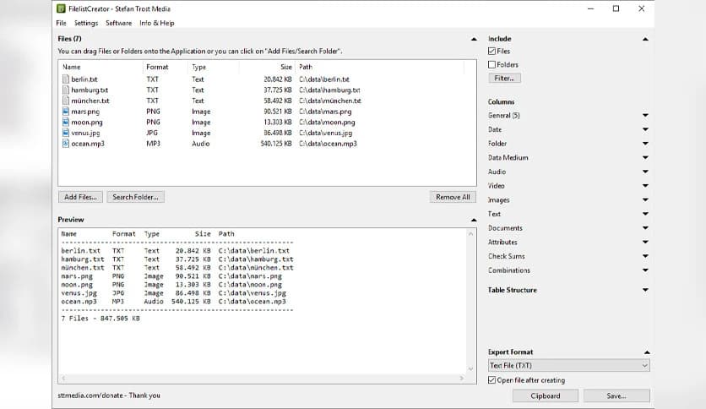The width and height of the screenshot is (706, 409).
Task: Open the Filter... button
Action: click(504, 78)
